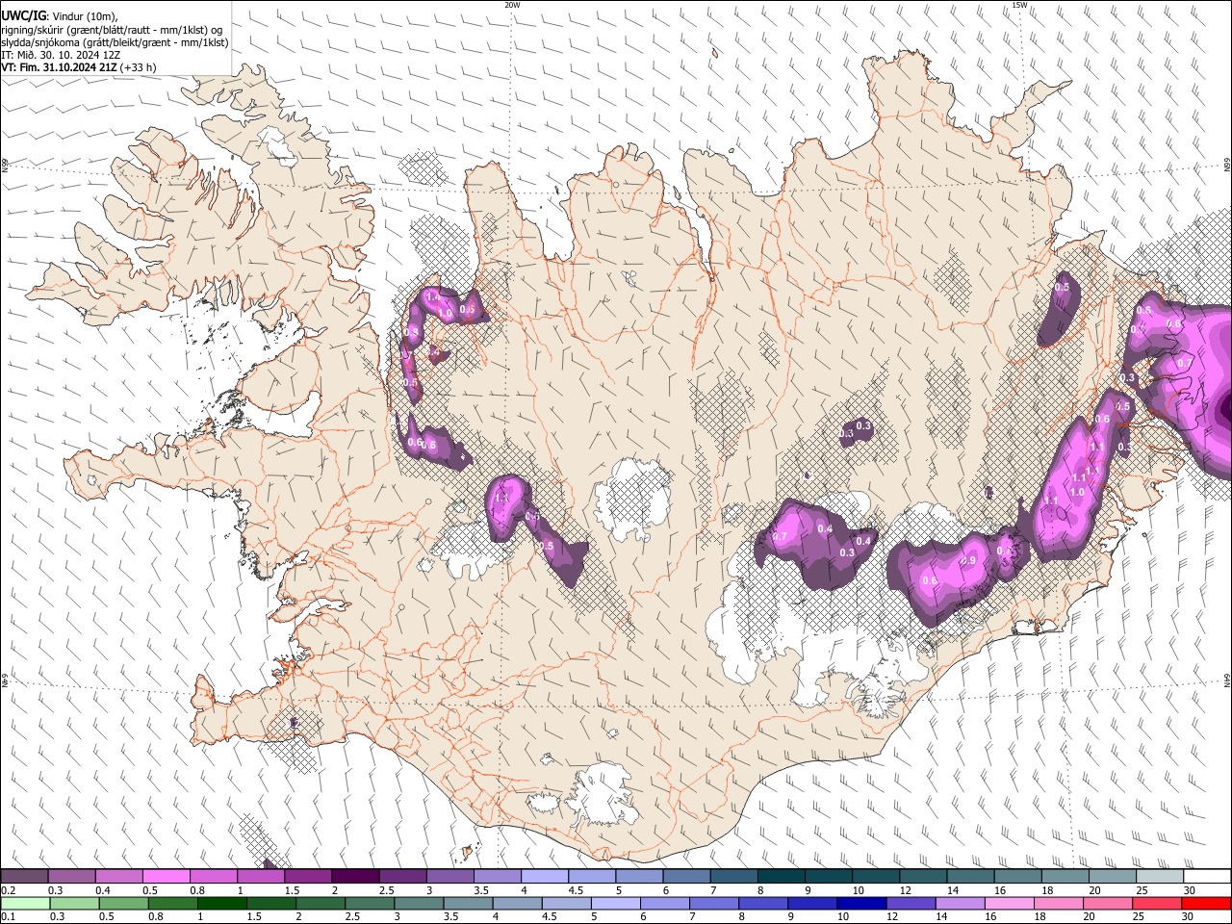Click the 'rigning/skúrir' legend description line

112,30
